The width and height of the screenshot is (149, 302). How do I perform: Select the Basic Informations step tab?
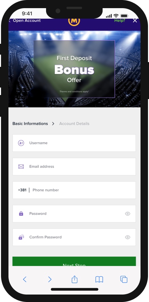pos(30,124)
